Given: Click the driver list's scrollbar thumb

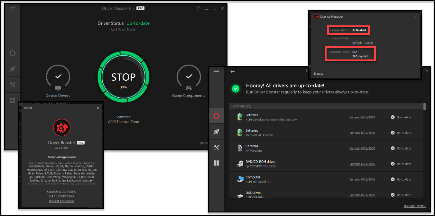Looking at the screenshot, I should point(425,106).
